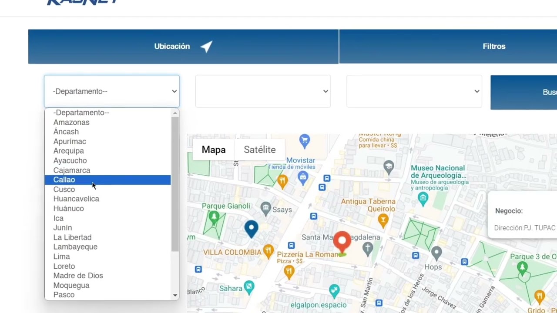Select Huancavelica from the list
557x313 pixels.
click(107, 199)
